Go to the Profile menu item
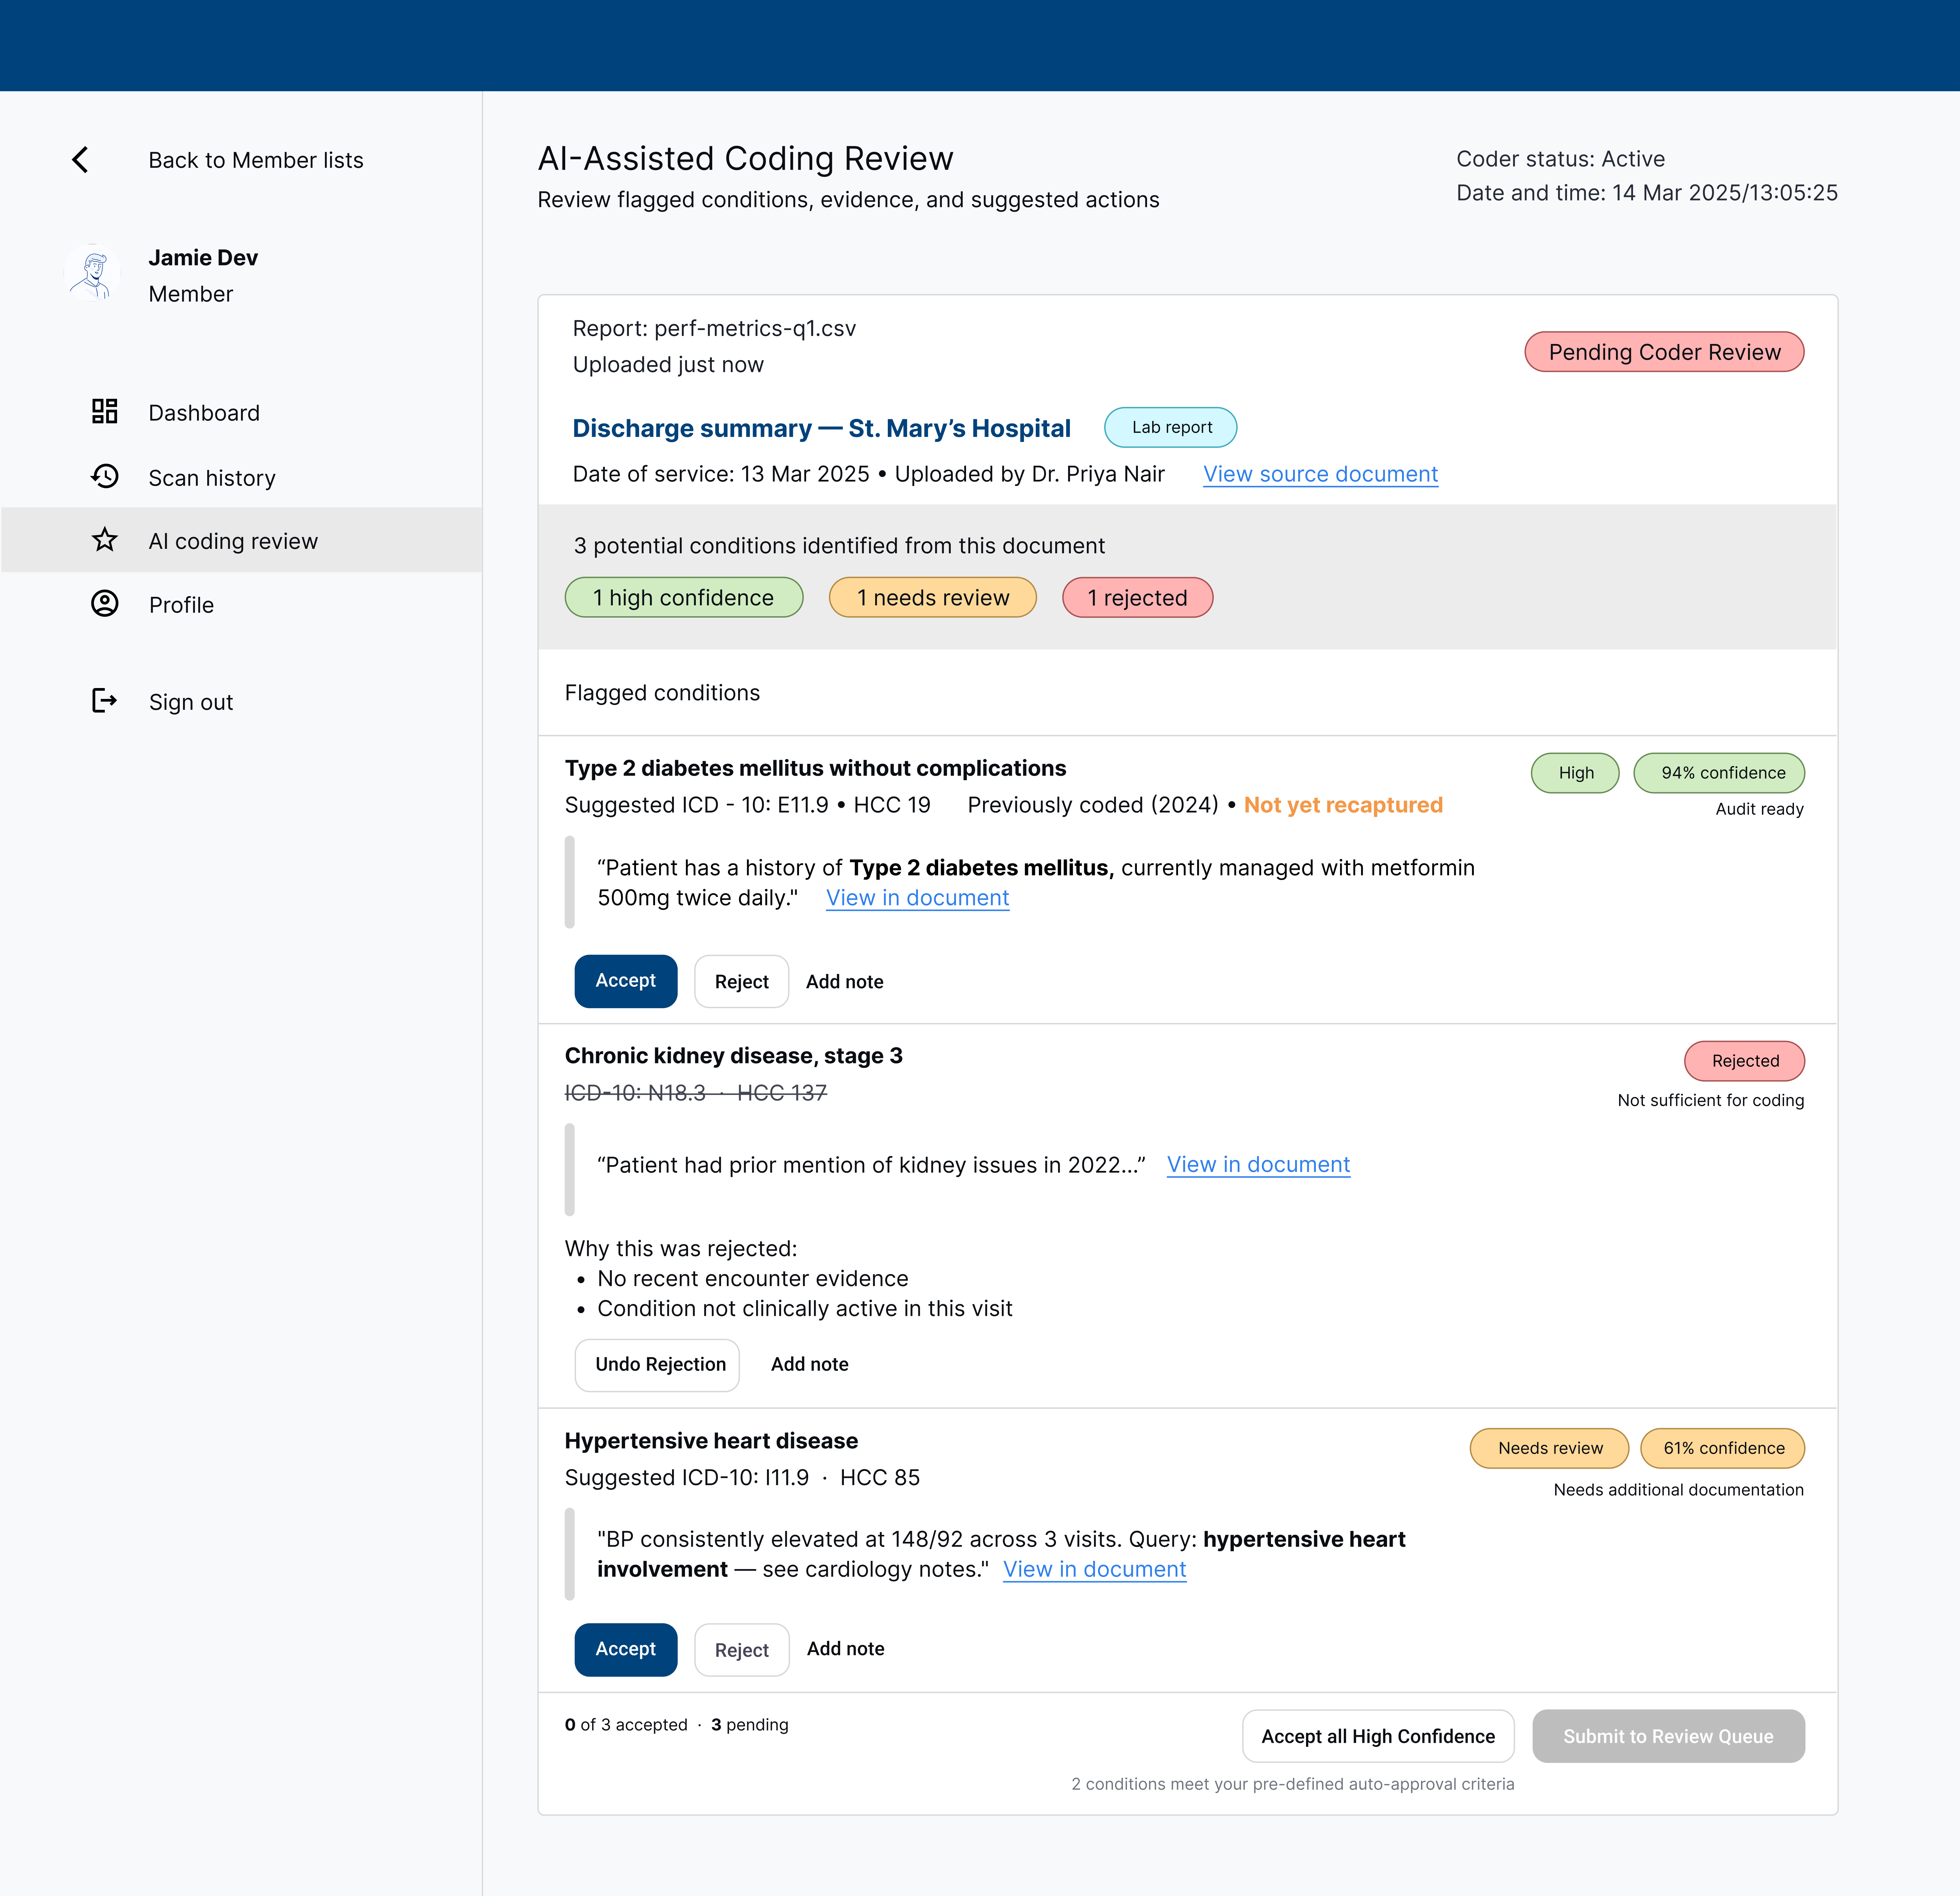Viewport: 1960px width, 1896px height. tap(181, 605)
